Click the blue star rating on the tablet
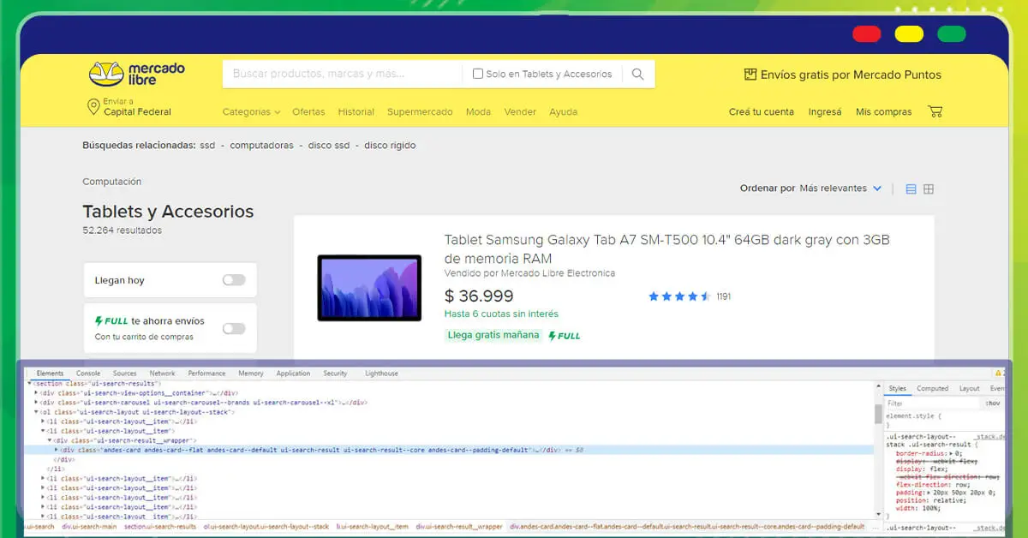 [x=679, y=296]
